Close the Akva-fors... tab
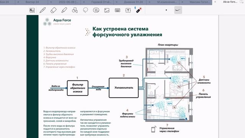245x138 pixels. point(215,2)
